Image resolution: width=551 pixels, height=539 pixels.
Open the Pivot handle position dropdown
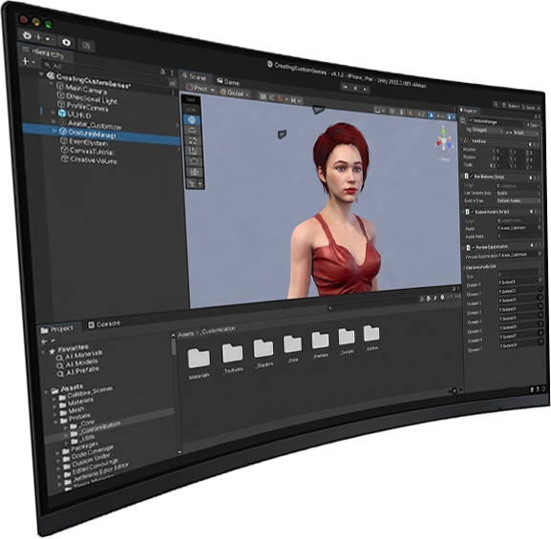[x=201, y=89]
